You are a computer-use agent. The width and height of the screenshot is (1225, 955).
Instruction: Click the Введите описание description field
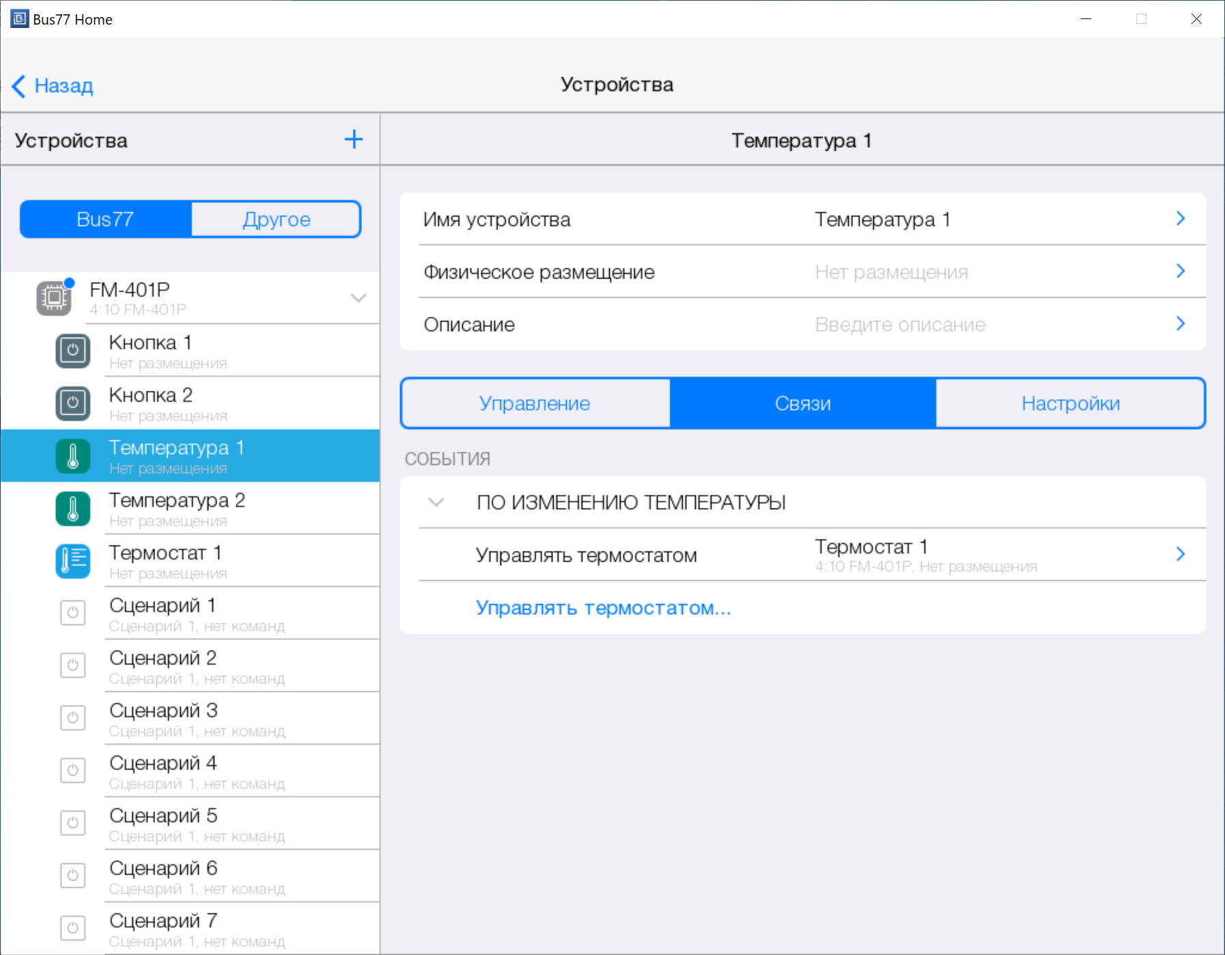click(x=900, y=325)
